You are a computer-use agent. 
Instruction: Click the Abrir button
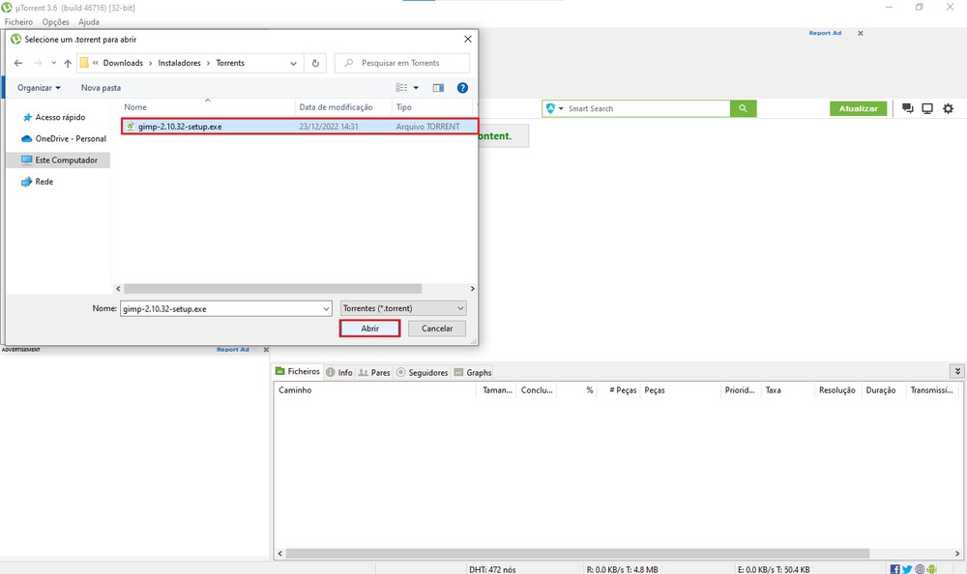pyautogui.click(x=369, y=328)
